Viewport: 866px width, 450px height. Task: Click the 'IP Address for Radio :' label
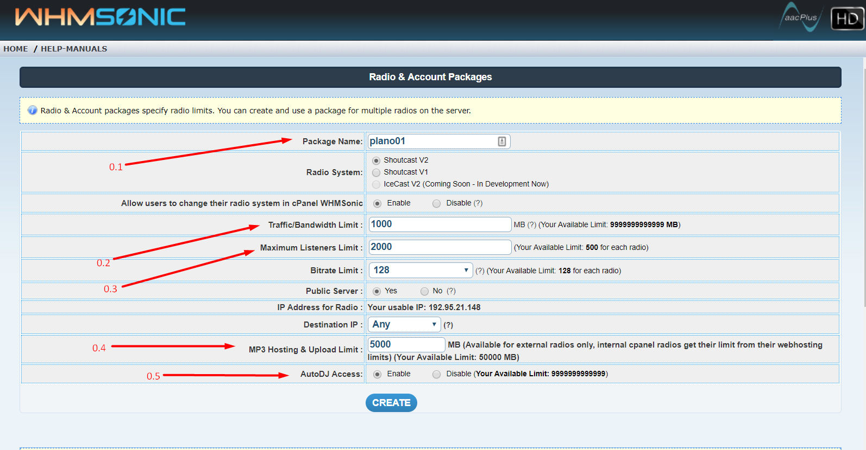click(x=320, y=307)
